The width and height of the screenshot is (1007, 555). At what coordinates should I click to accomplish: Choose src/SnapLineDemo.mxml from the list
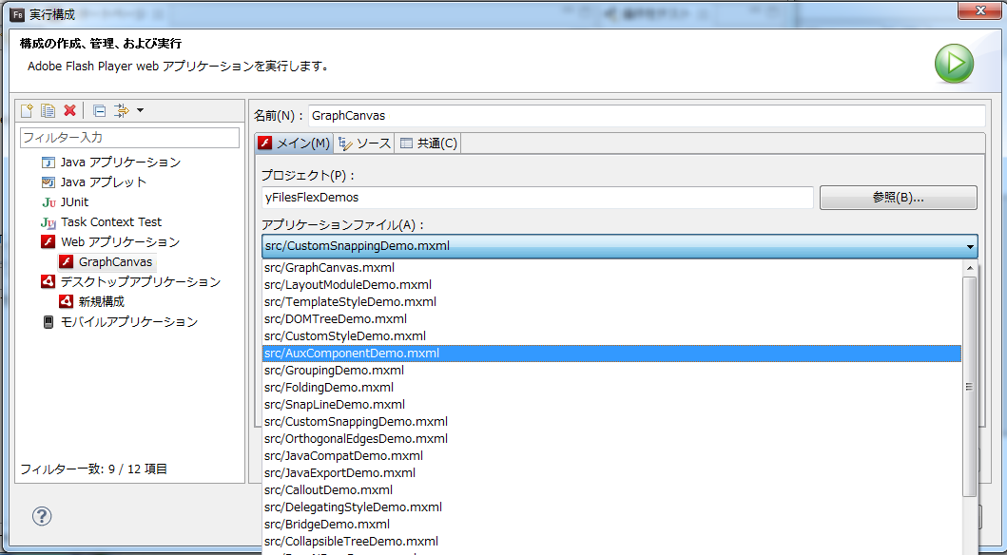(x=611, y=404)
